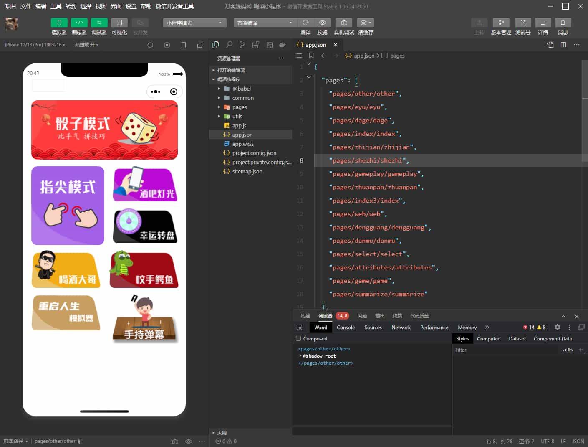Image resolution: width=588 pixels, height=447 pixels.
Task: Expand the pages folder in file tree
Action: [239, 107]
